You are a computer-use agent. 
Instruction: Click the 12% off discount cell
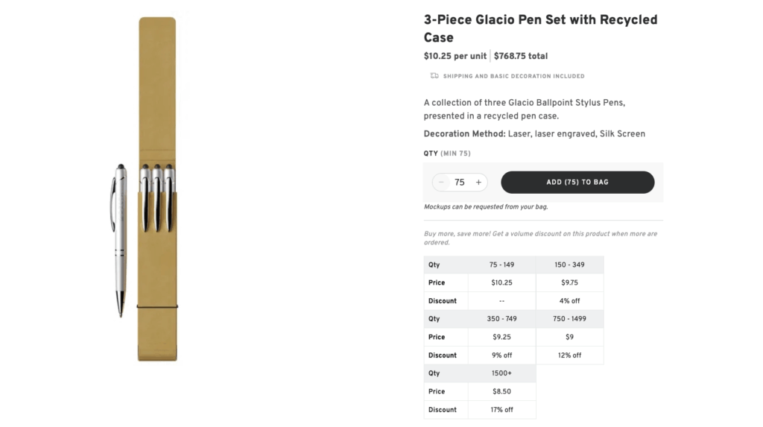(x=569, y=355)
